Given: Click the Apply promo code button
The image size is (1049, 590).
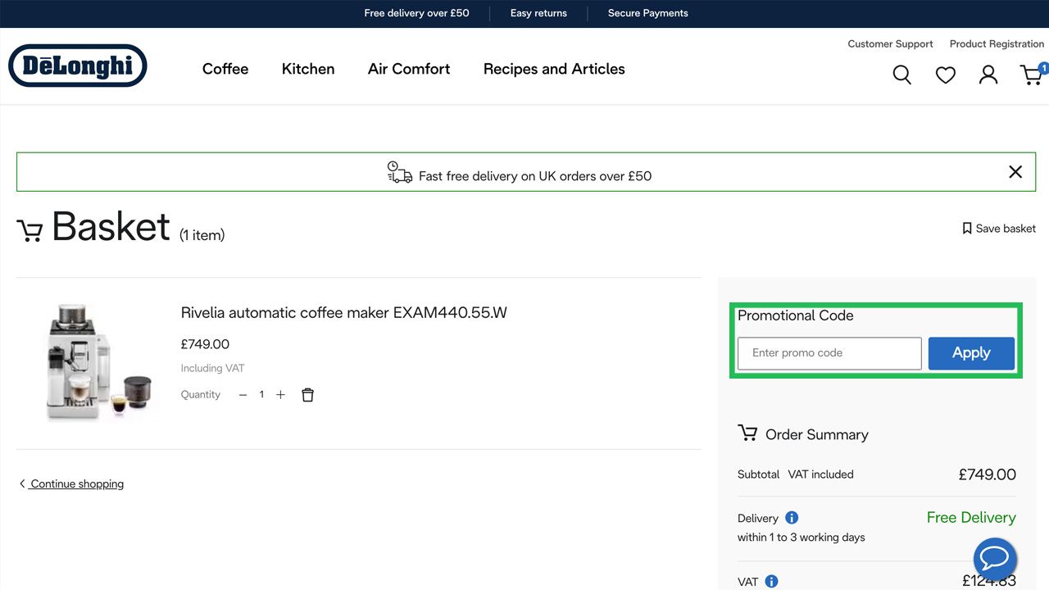Looking at the screenshot, I should 971,353.
